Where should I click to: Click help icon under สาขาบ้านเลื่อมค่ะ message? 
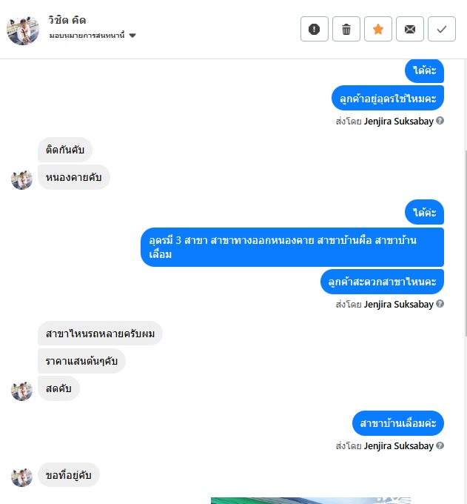[x=440, y=445]
